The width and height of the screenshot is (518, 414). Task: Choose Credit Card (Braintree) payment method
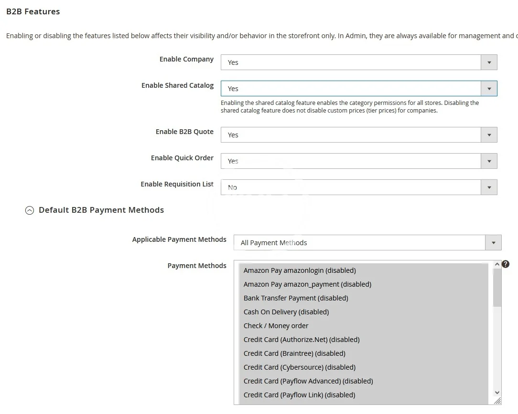(x=294, y=353)
